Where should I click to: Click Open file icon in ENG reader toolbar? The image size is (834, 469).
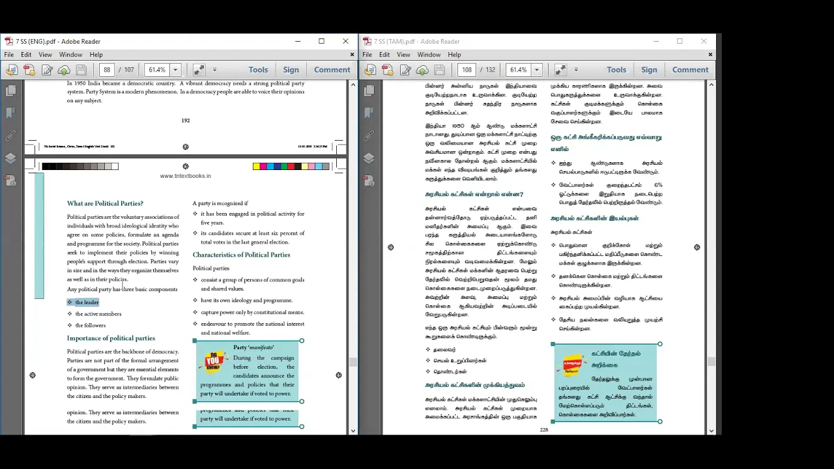[x=12, y=70]
